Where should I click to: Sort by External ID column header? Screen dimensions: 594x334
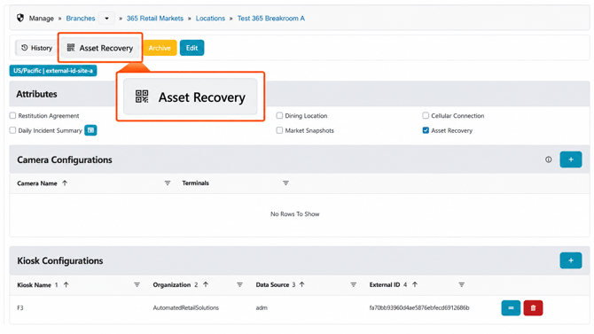coord(385,284)
